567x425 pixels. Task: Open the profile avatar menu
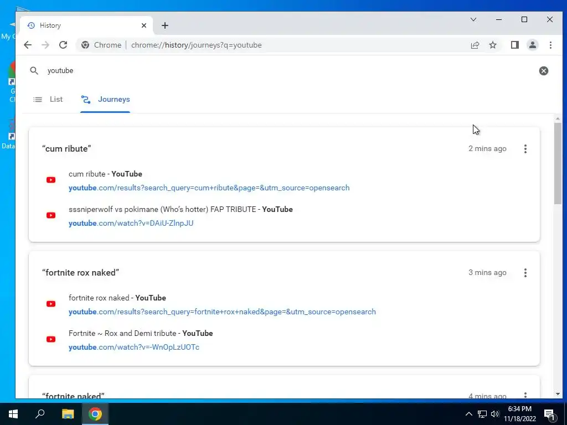click(533, 45)
